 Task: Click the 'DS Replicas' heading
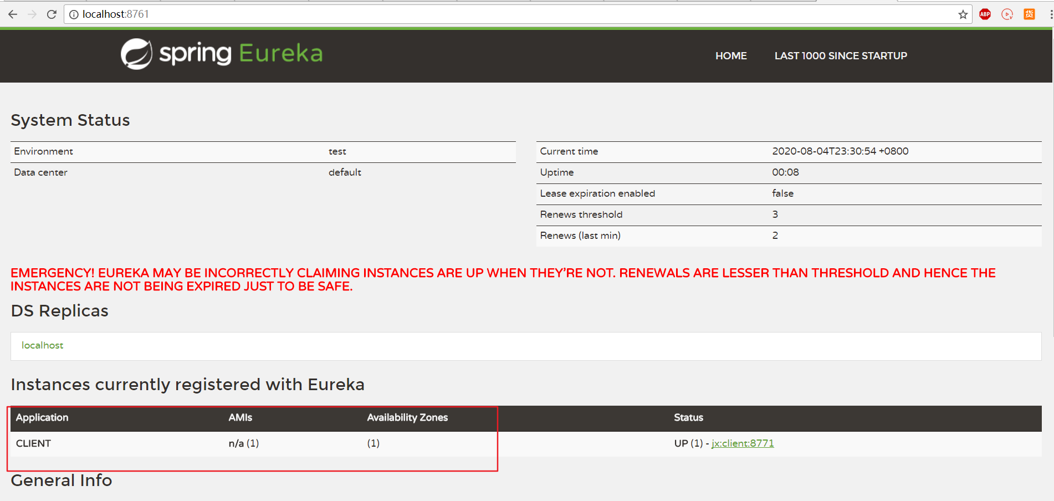point(59,311)
